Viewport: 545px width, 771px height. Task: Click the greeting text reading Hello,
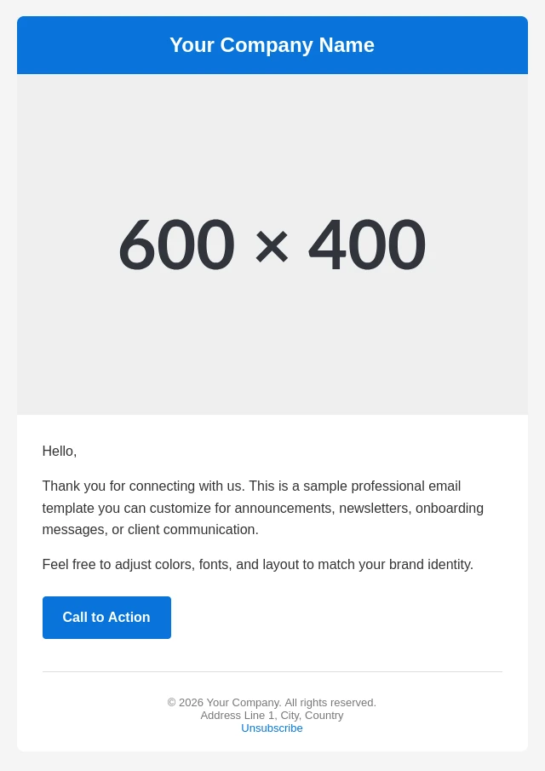tap(59, 451)
